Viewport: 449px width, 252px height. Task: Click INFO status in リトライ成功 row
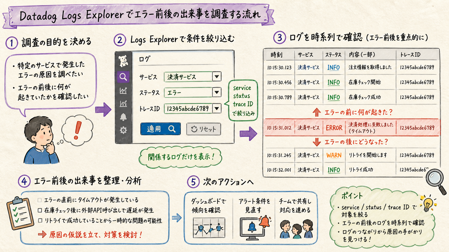point(334,170)
